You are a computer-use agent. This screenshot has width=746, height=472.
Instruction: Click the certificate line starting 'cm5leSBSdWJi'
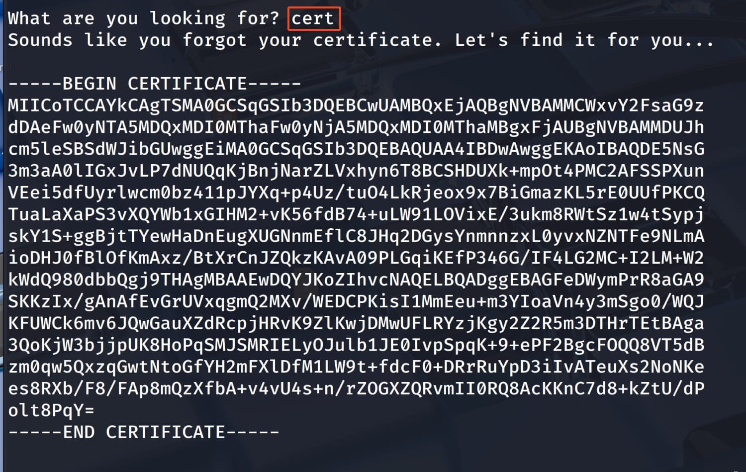[x=356, y=149]
